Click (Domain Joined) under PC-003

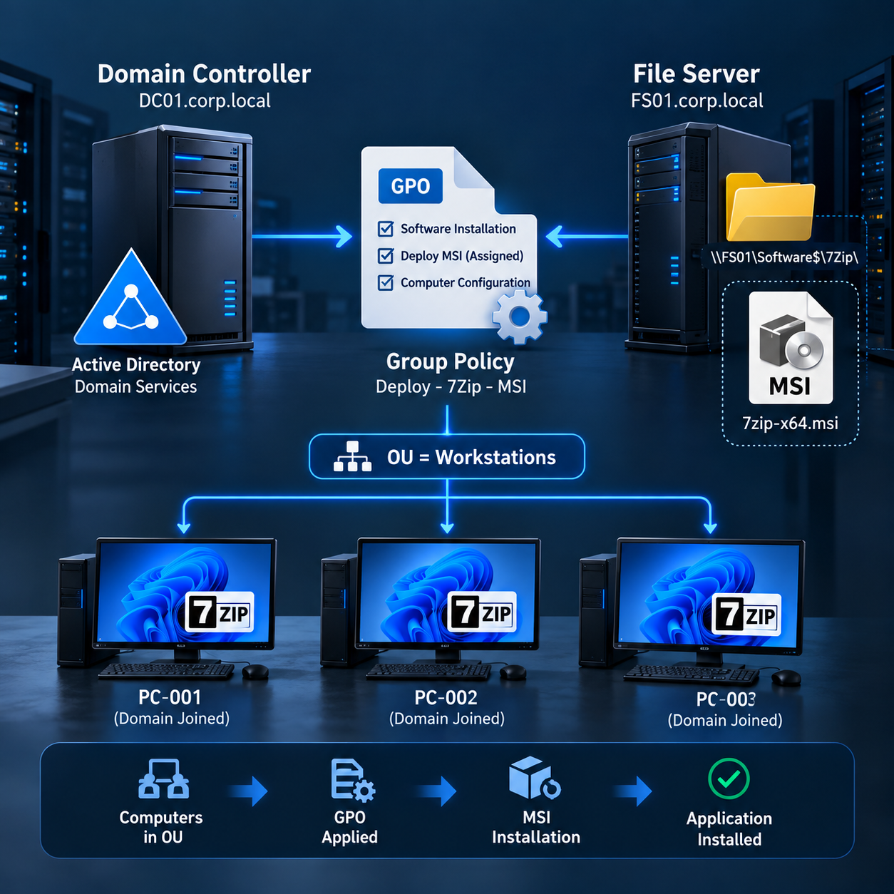(725, 721)
